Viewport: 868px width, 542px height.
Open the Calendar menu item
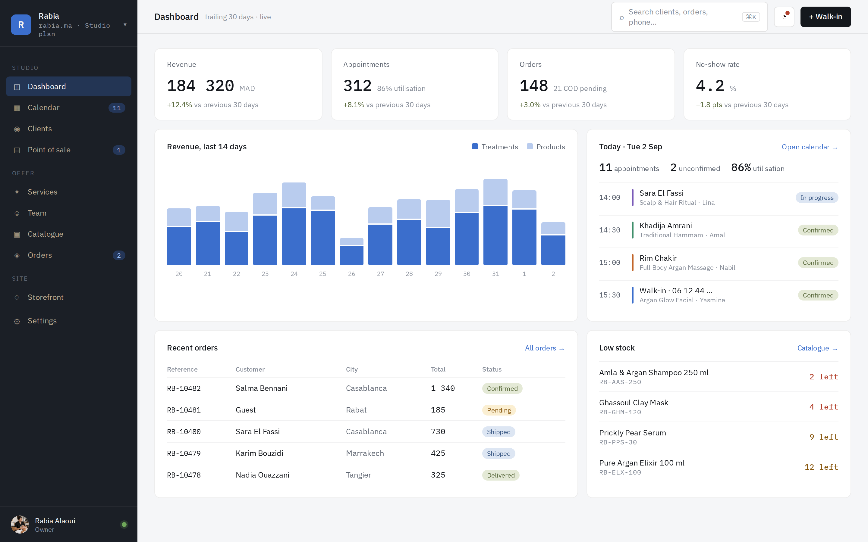pos(68,108)
